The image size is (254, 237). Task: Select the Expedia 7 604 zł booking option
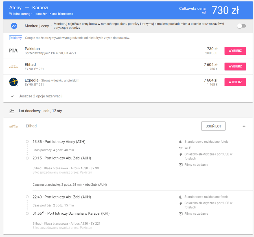[x=235, y=82]
